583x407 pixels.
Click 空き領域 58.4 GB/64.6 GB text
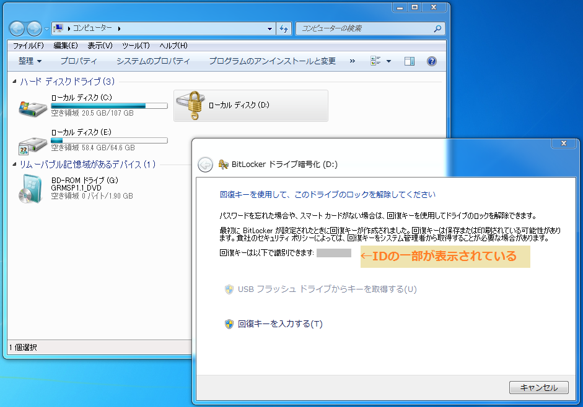pyautogui.click(x=93, y=147)
